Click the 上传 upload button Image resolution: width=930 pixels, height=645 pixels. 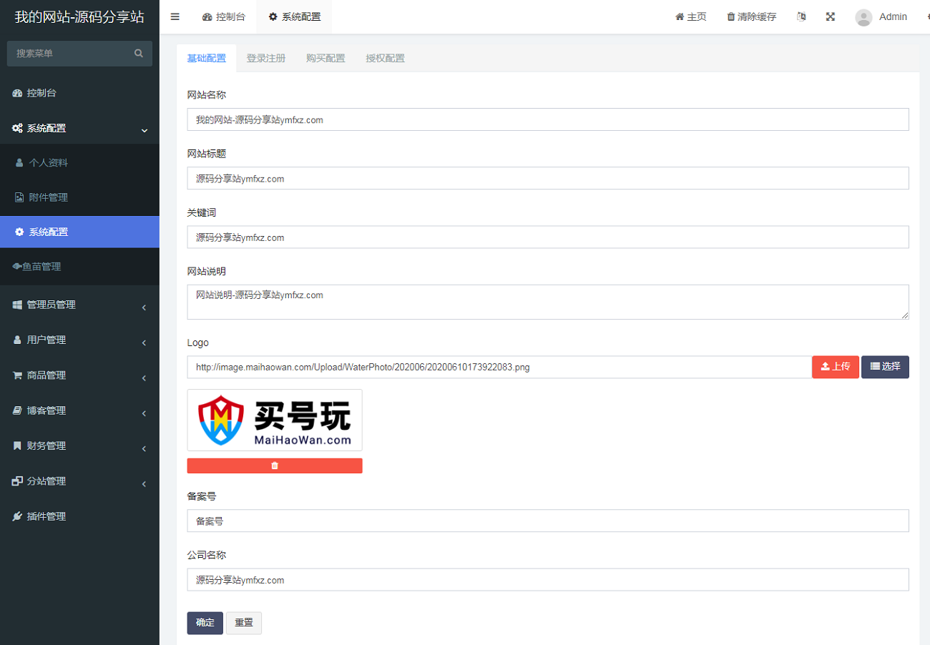click(x=835, y=367)
